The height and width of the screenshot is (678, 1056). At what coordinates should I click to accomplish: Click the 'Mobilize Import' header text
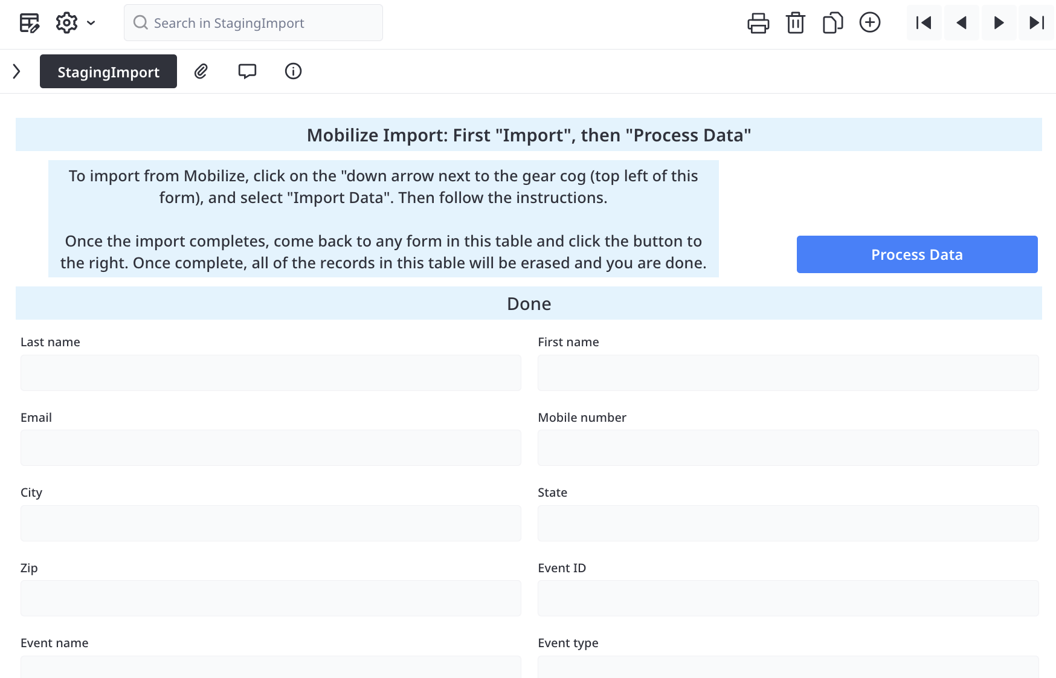[529, 135]
